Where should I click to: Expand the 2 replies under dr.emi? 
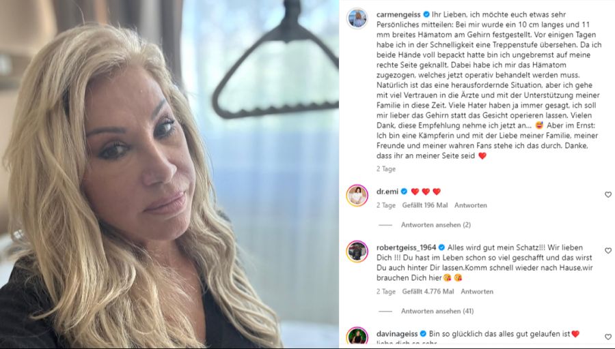click(436, 224)
